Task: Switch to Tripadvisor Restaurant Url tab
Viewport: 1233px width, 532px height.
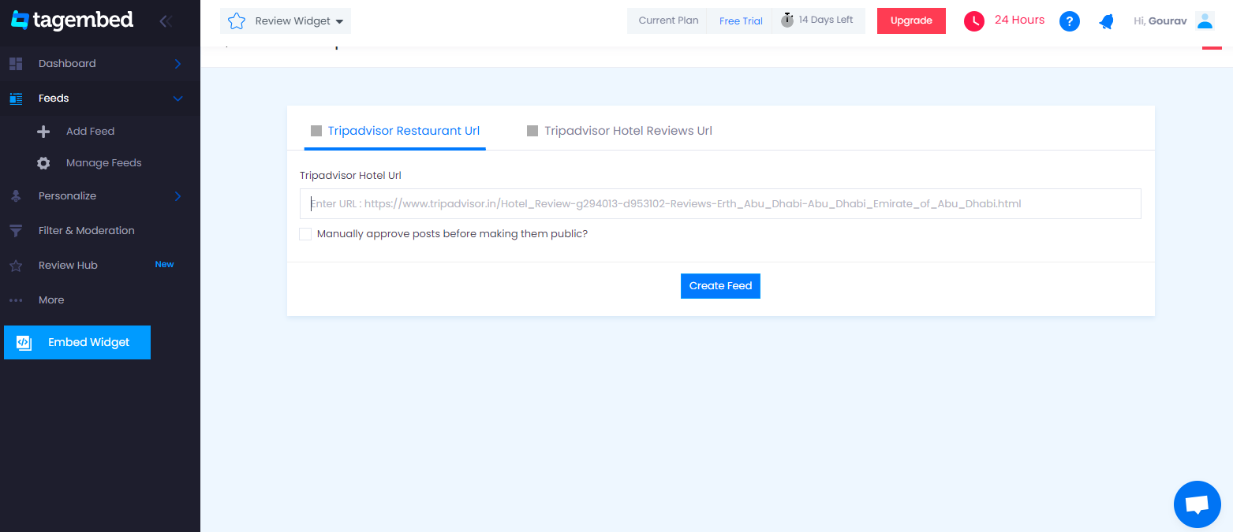Action: click(395, 131)
